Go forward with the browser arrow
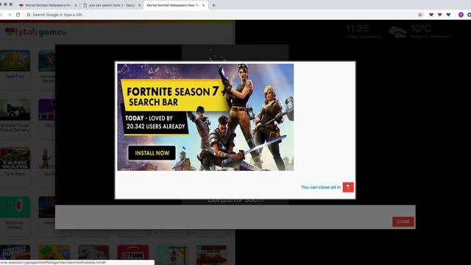This screenshot has width=471, height=265. (x=10, y=15)
